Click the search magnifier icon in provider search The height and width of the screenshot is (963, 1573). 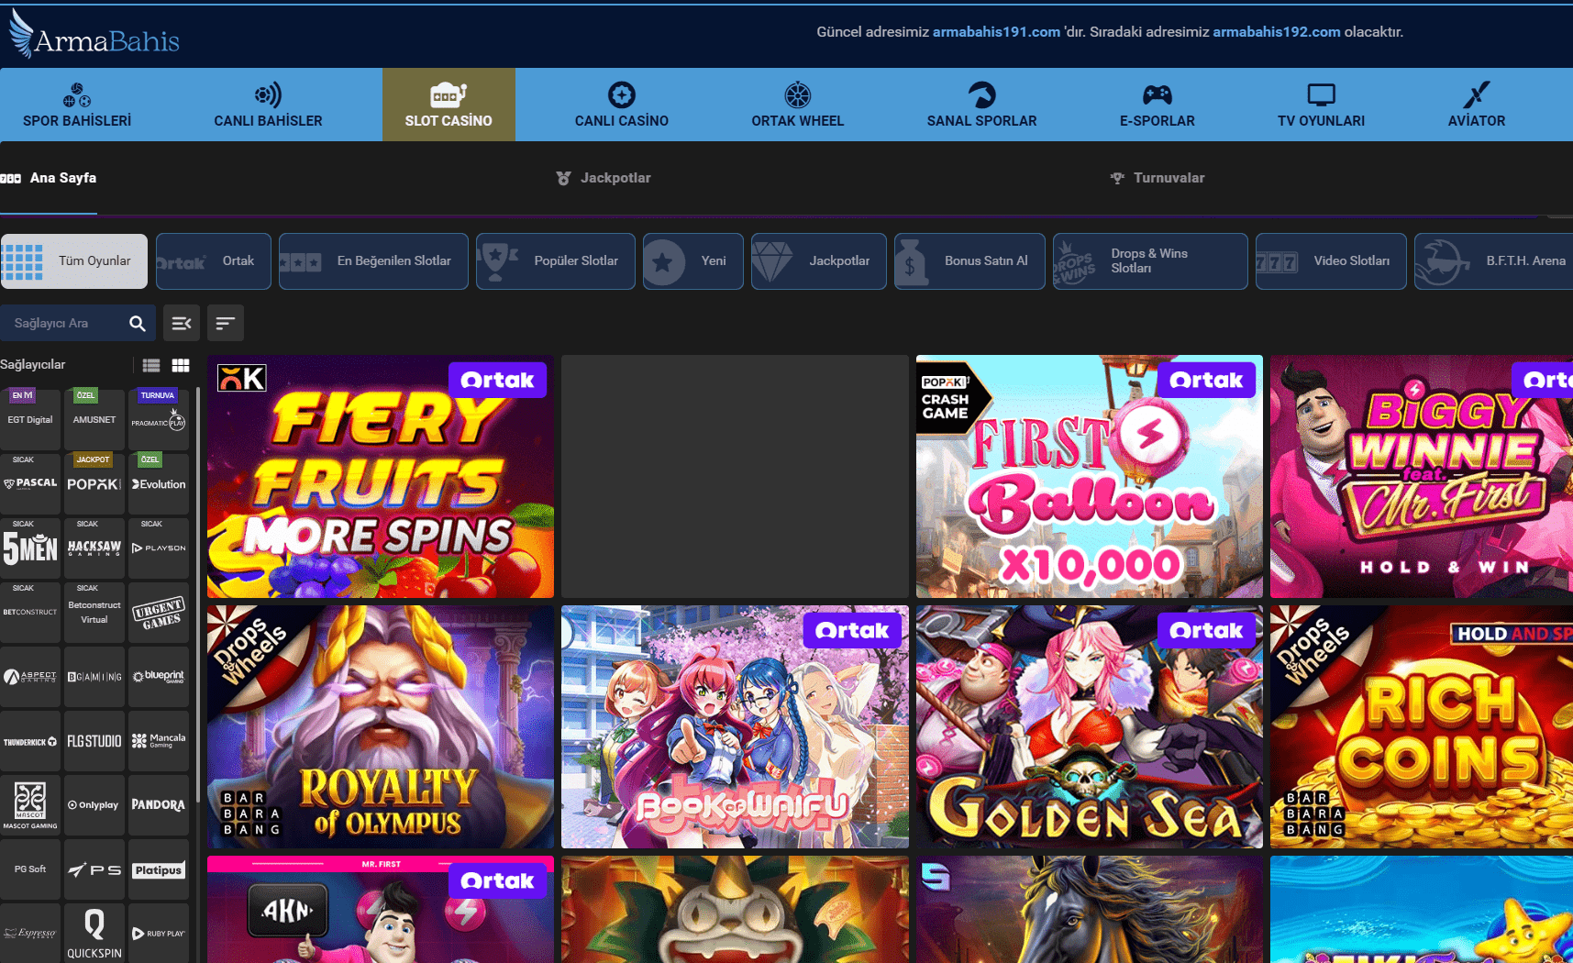138,323
